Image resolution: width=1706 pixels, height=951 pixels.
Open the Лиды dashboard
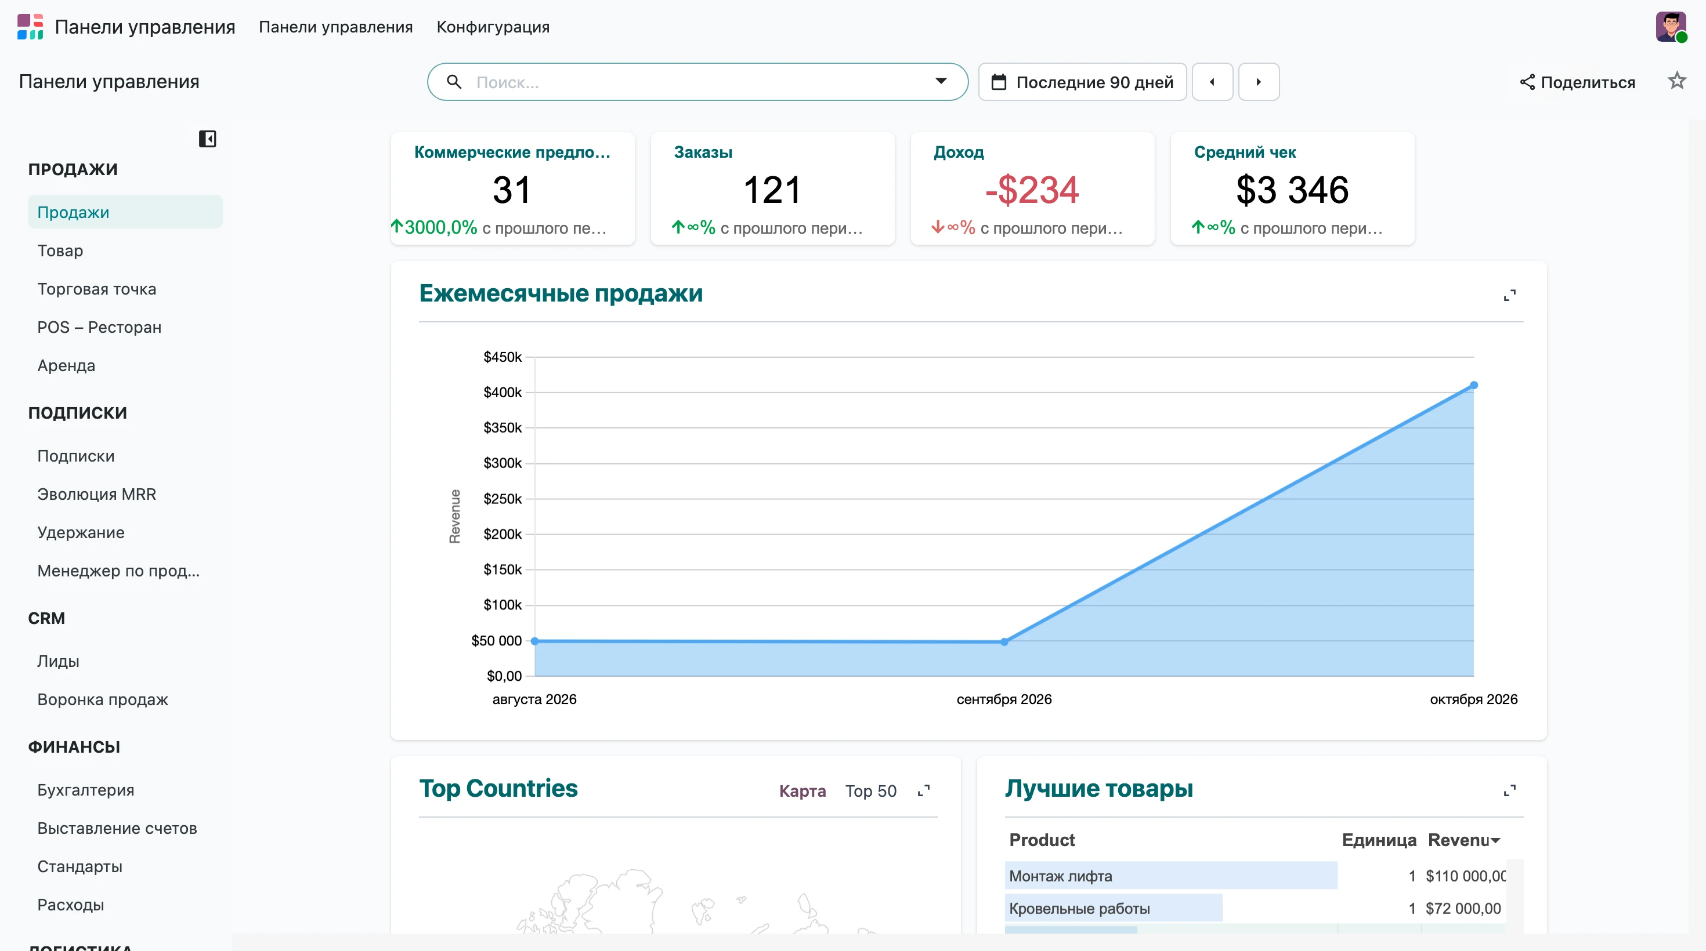(125, 661)
